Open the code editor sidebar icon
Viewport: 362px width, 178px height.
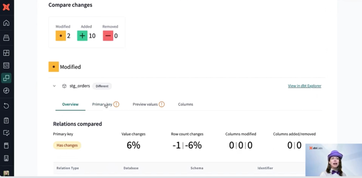(6, 65)
